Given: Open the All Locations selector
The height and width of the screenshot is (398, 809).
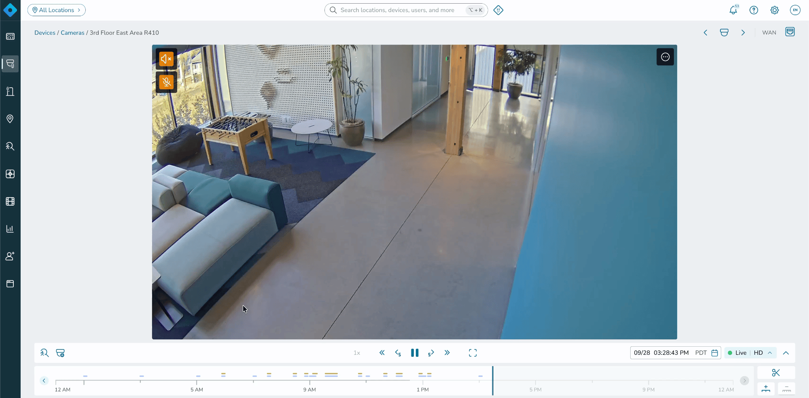Looking at the screenshot, I should coord(57,10).
